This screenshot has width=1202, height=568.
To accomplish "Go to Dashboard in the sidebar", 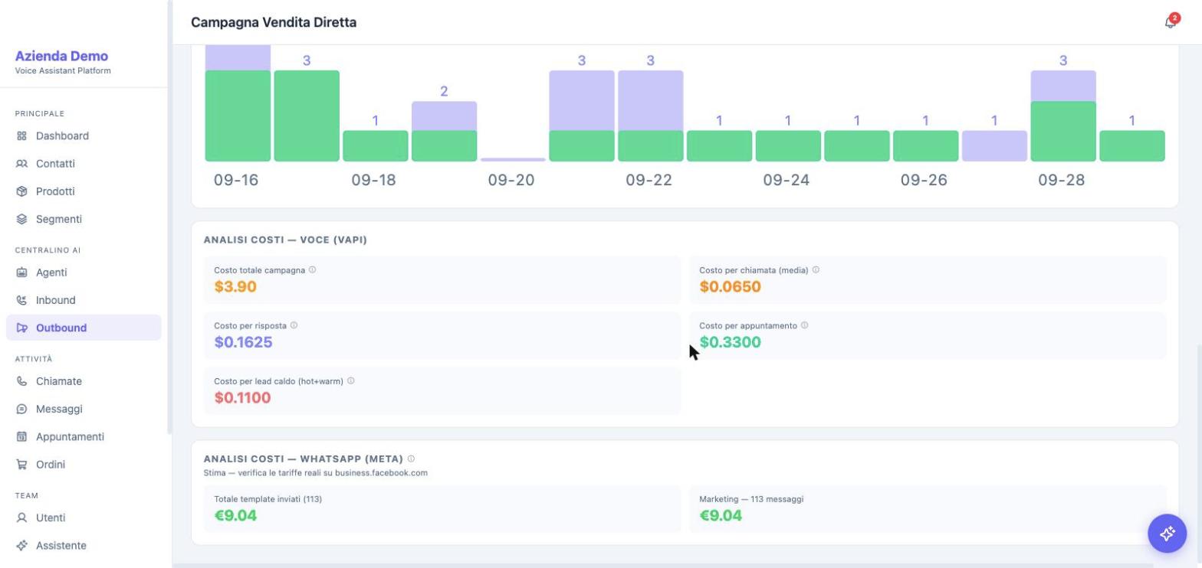I will 84,136.
